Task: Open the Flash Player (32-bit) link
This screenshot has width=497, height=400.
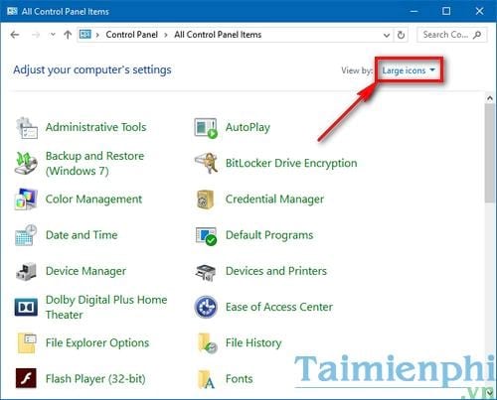Action: pyautogui.click(x=95, y=379)
